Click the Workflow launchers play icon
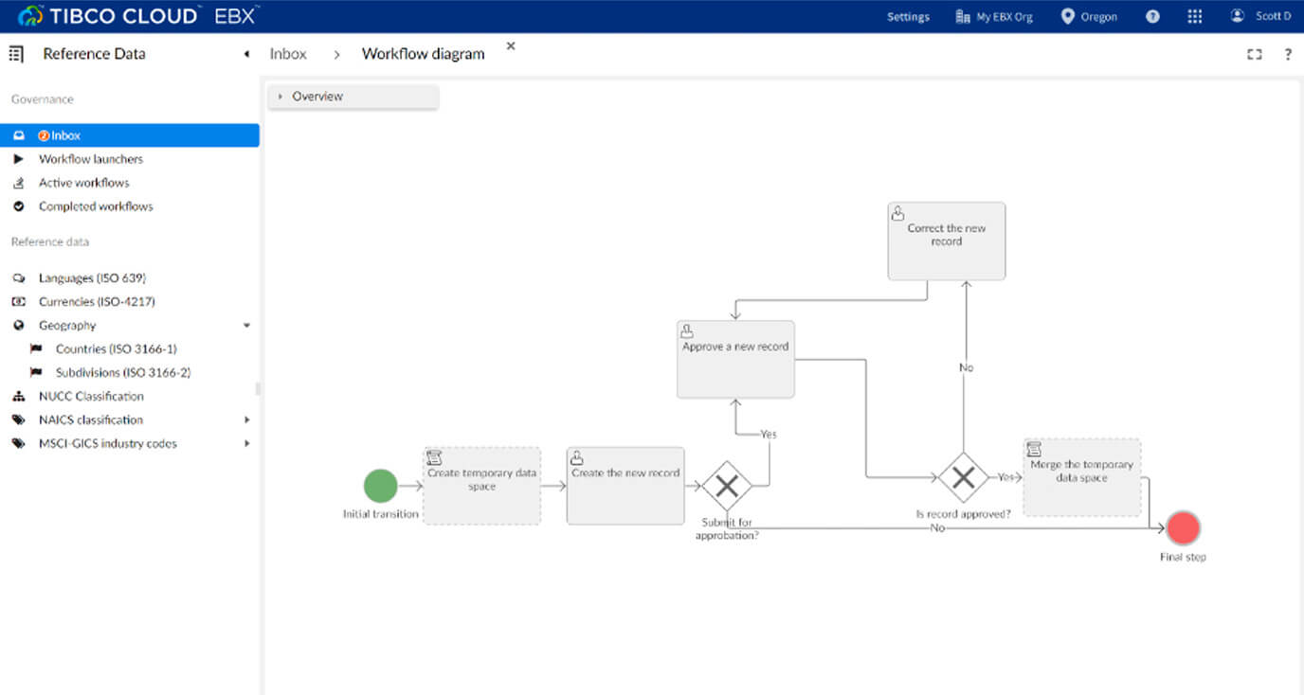This screenshot has height=695, width=1304. click(x=19, y=159)
